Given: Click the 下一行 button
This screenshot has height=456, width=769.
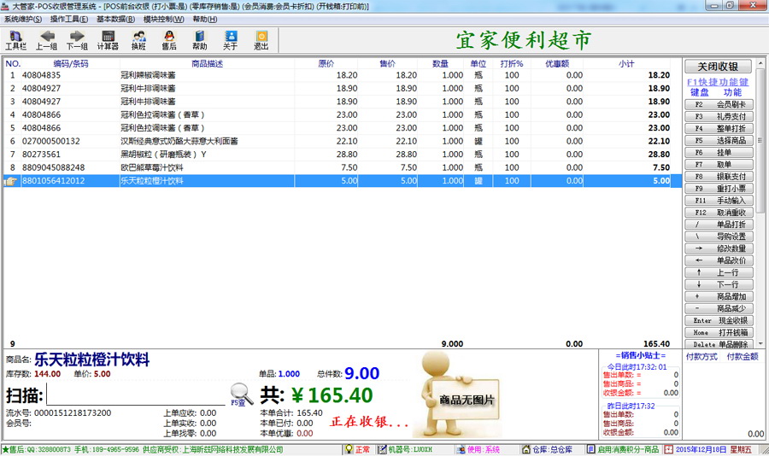Looking at the screenshot, I should point(719,284).
